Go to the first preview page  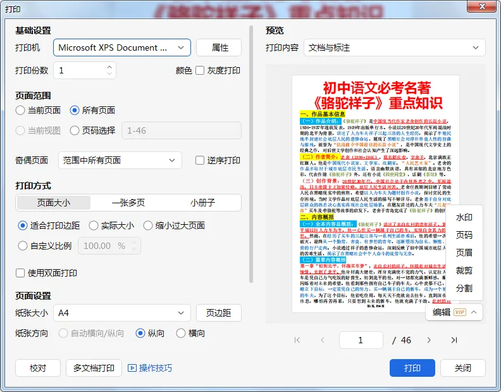click(297, 340)
